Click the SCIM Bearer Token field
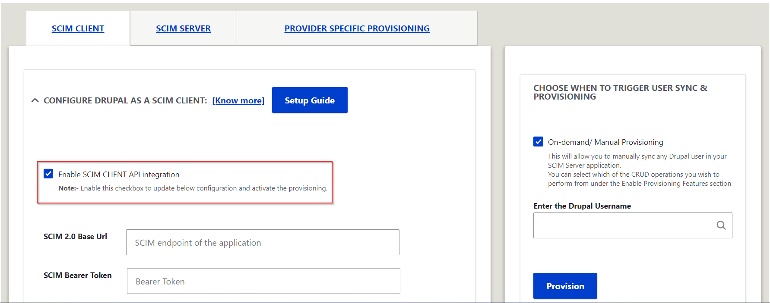Screen dimensions: 770x303 pos(263,281)
